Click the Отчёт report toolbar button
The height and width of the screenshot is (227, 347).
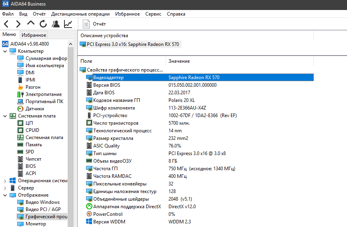tap(94, 24)
